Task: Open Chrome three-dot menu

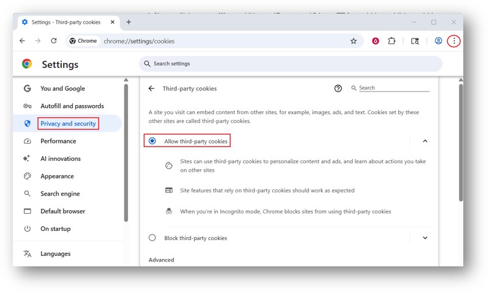Action: pyautogui.click(x=454, y=41)
